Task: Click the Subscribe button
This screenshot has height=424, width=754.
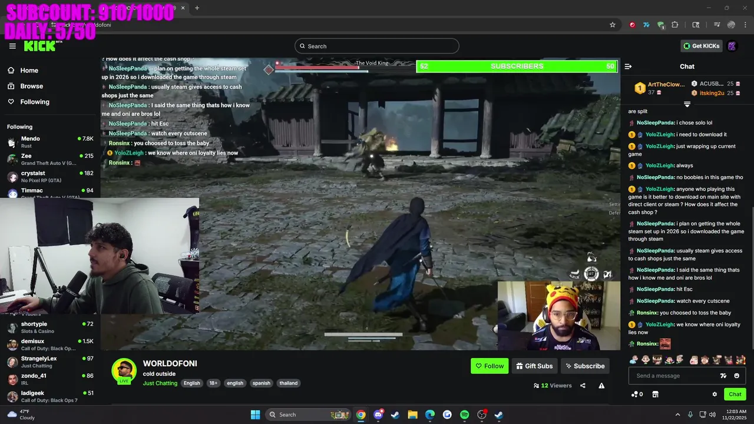Action: click(x=585, y=366)
